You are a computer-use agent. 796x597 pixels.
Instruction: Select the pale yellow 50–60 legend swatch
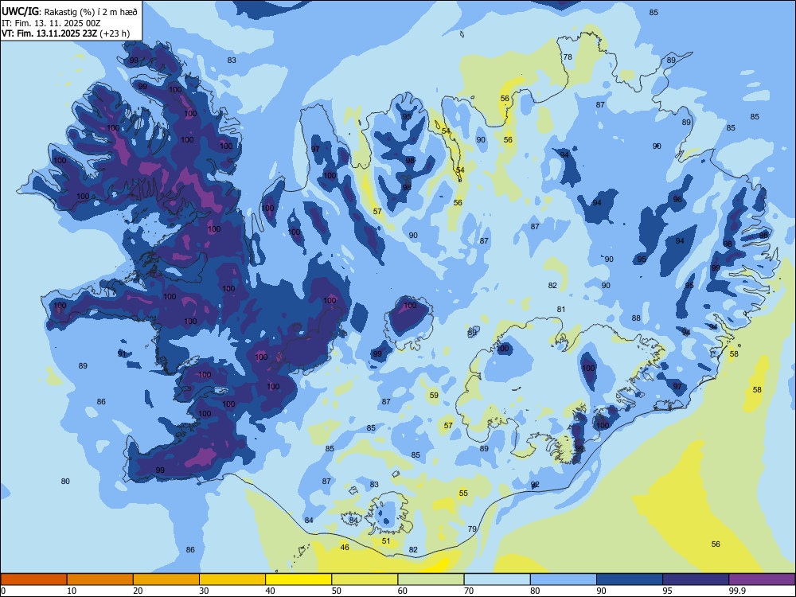(365, 579)
